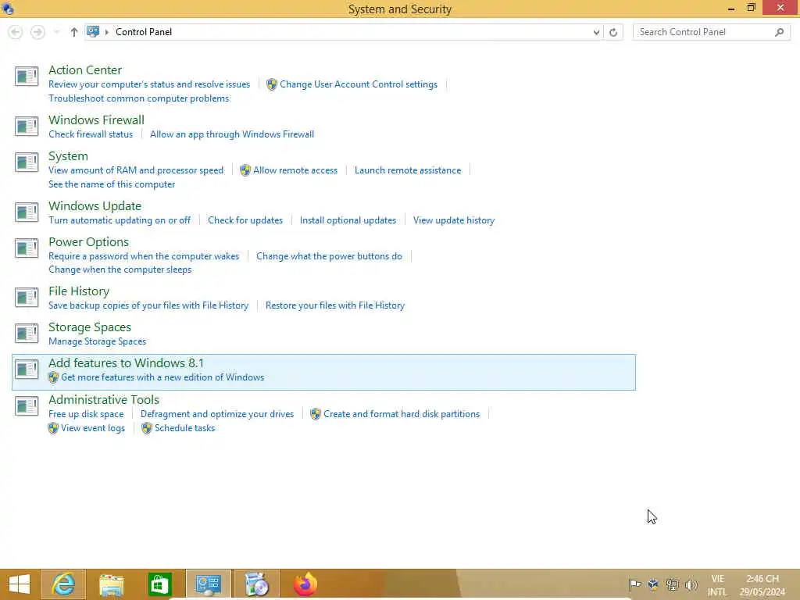Click Require a password when computer wakes

144,256
